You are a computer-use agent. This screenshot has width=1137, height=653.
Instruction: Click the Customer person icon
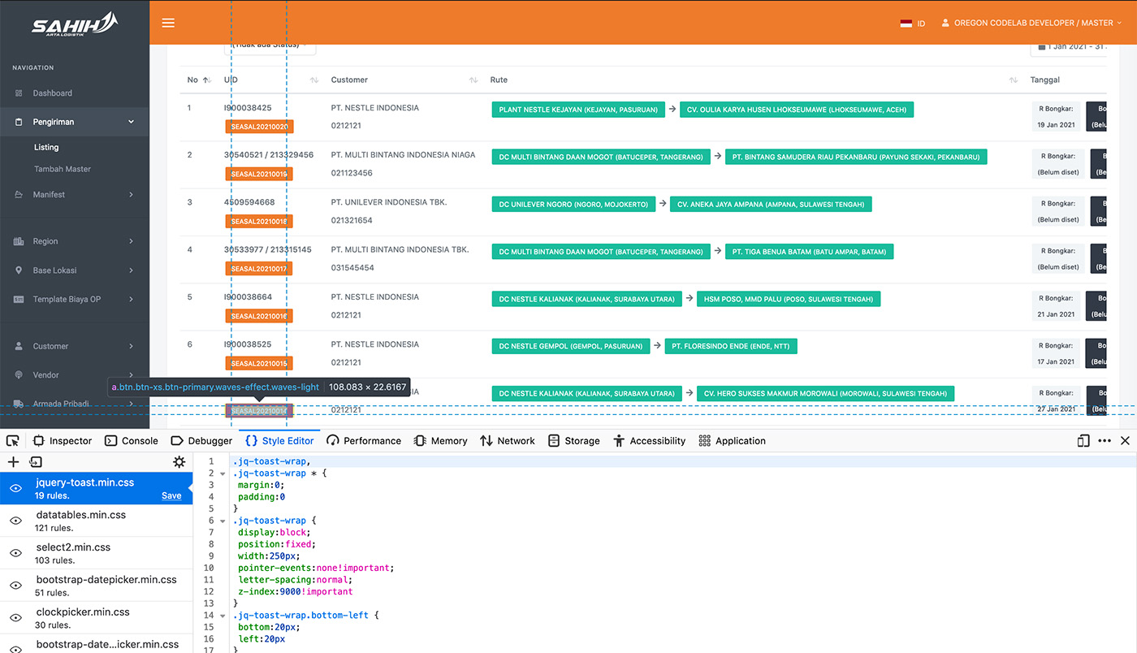click(19, 346)
